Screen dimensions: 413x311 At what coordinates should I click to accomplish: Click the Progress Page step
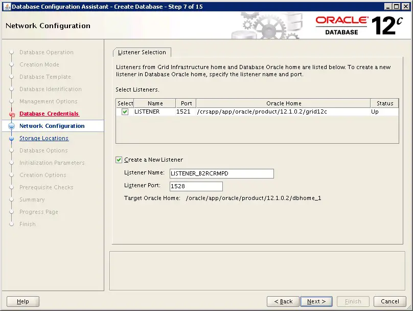(39, 212)
